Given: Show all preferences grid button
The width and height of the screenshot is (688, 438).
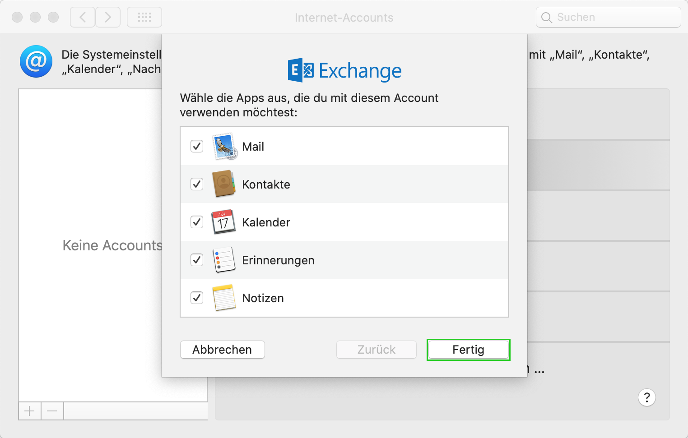Looking at the screenshot, I should 144,17.
